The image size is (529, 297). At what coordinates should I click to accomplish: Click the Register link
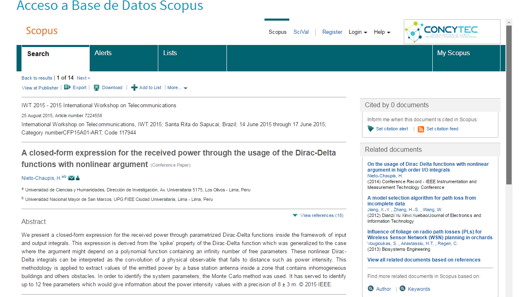[332, 32]
